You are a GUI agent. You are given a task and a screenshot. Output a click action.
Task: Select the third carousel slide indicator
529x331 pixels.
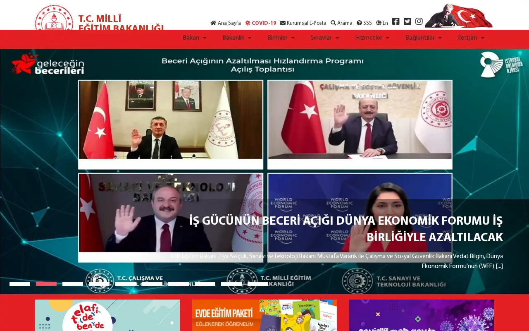pyautogui.click(x=73, y=284)
